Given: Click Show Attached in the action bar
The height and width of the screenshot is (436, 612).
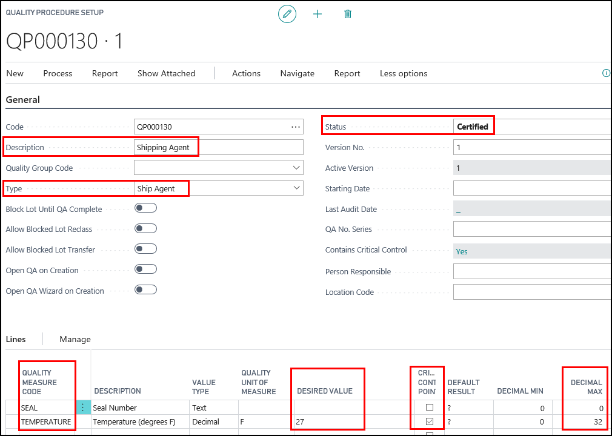Looking at the screenshot, I should [x=166, y=73].
